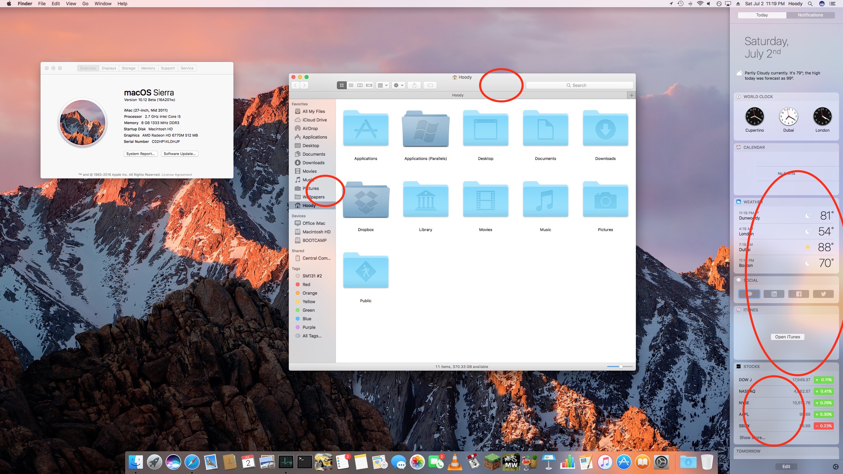The width and height of the screenshot is (843, 474).
Task: Open the Arrange items dropdown in Finder
Action: (383, 85)
